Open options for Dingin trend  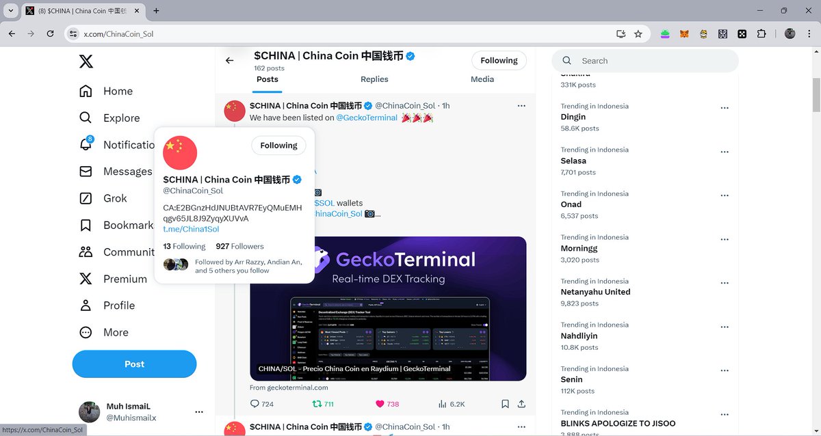tap(725, 108)
